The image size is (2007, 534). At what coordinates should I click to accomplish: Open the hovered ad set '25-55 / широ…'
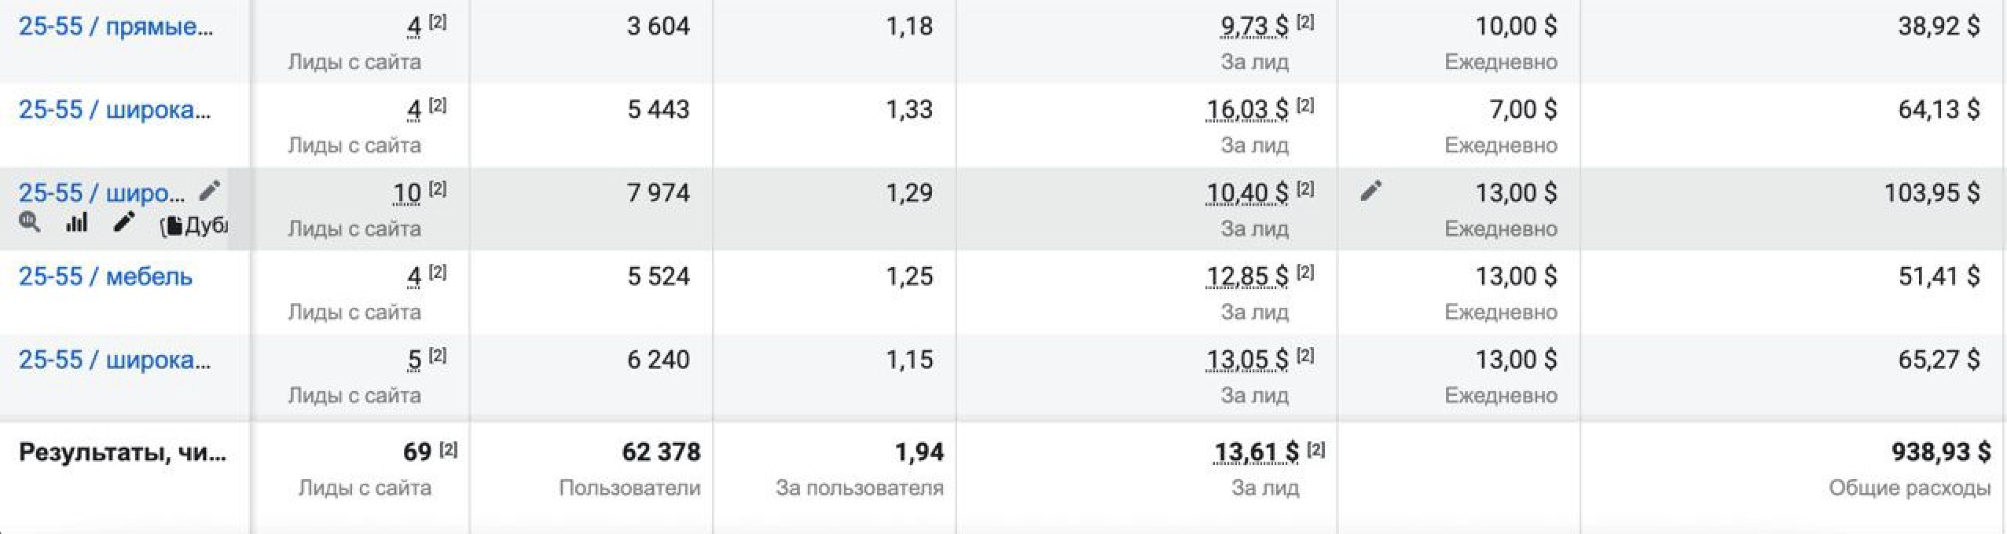[x=102, y=193]
